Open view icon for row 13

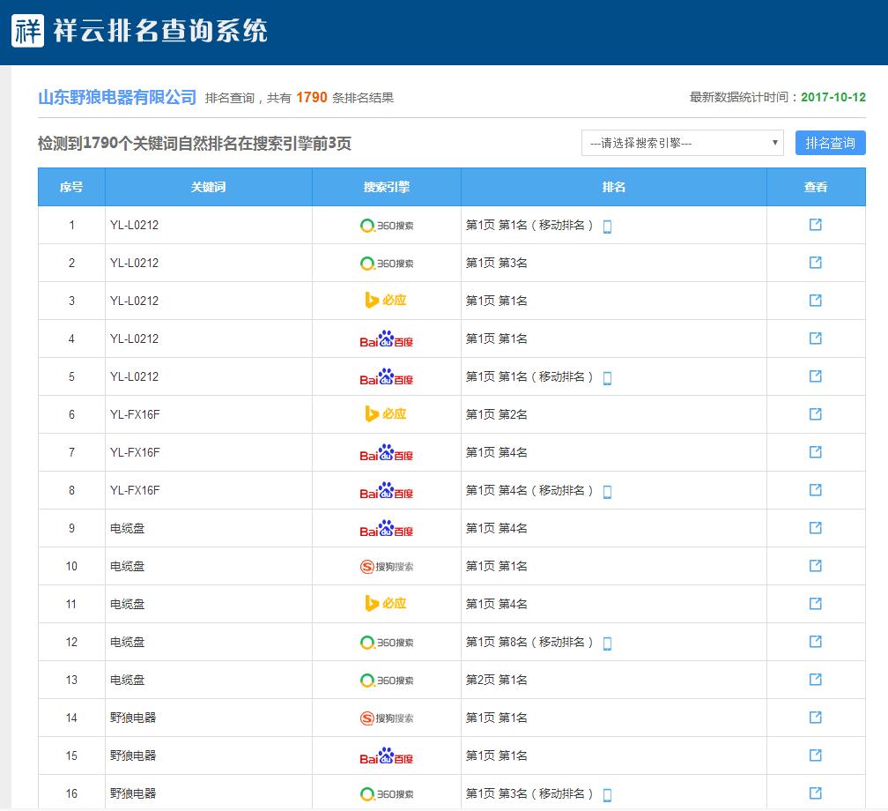(816, 680)
